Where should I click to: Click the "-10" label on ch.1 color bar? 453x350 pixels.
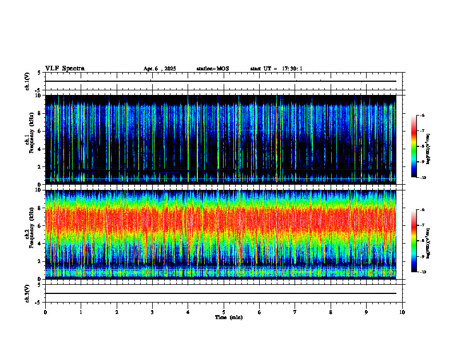coord(422,177)
